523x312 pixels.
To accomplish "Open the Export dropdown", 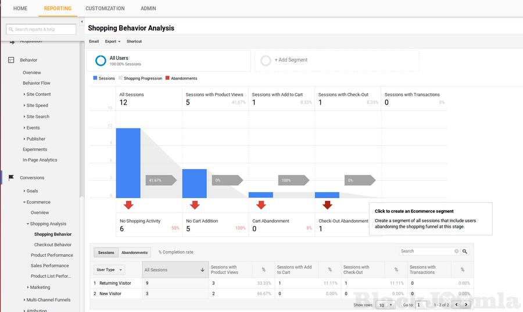I will (x=113, y=41).
